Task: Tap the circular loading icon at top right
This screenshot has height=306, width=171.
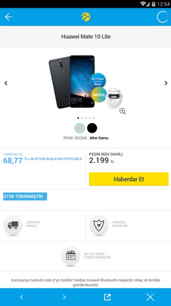Action: 163,17
